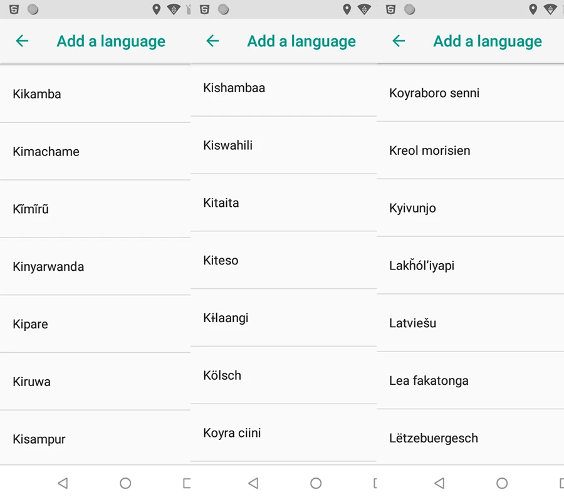Screen dimensions: 564x502
Task: Select Kölsch language
Action: click(x=283, y=375)
